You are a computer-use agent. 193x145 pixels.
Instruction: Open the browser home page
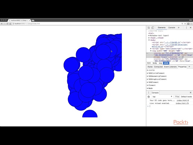(x=10, y=24)
